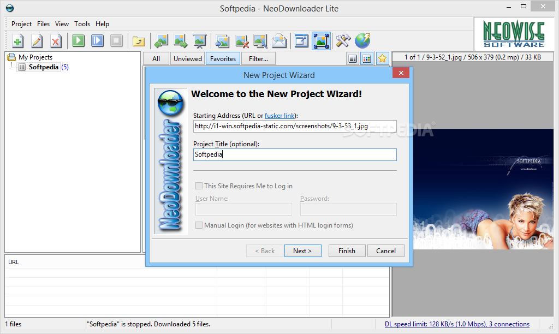Click the Password field
The height and width of the screenshot is (334, 559).
(348, 209)
